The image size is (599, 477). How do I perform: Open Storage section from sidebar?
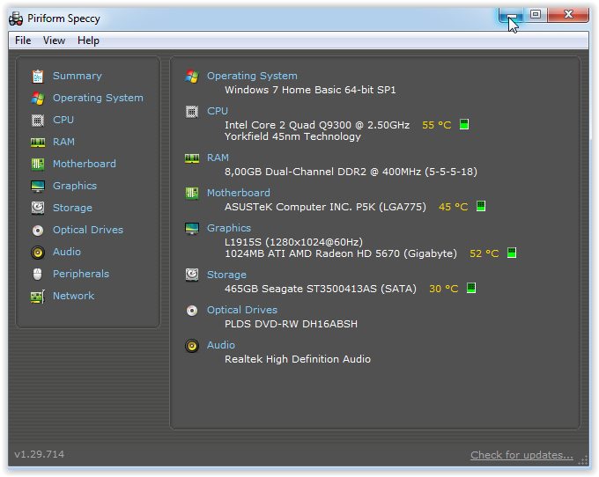coord(72,208)
